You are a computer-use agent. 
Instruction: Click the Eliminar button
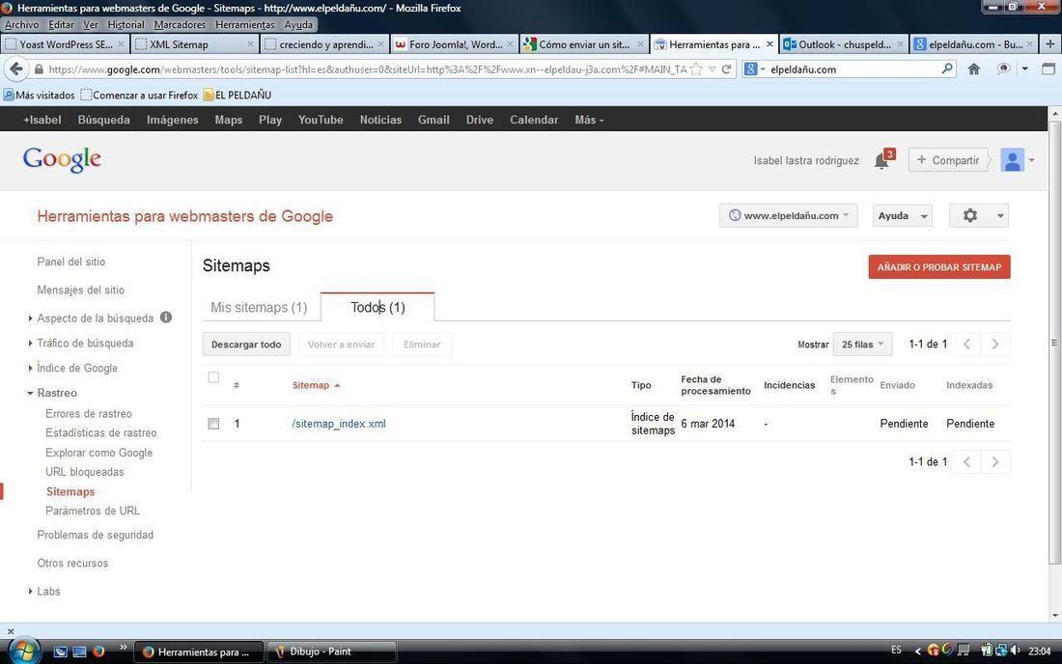tap(422, 344)
